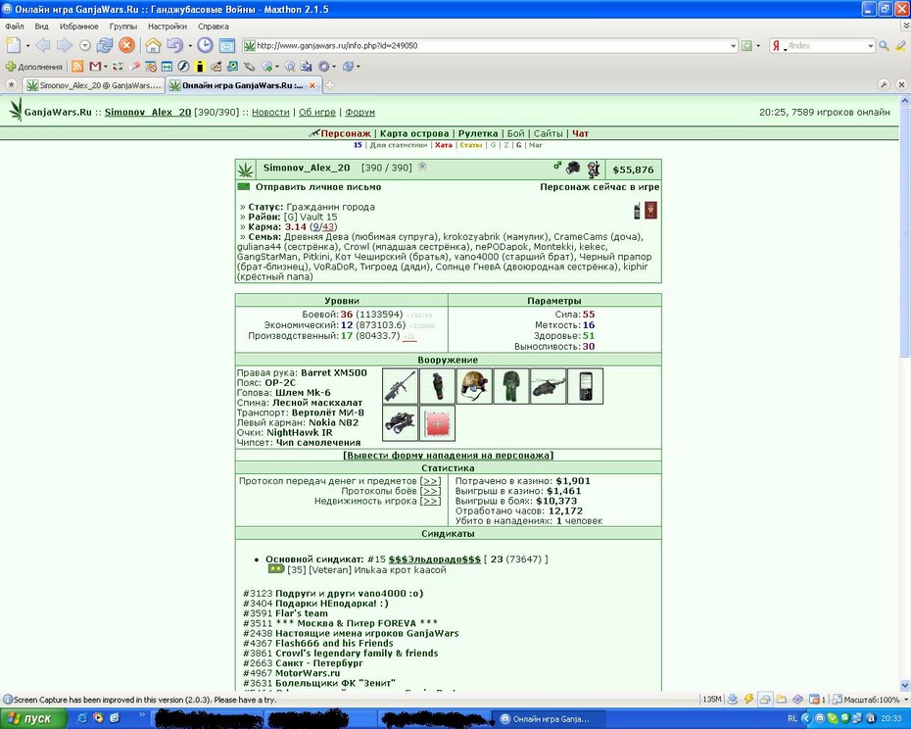Click the NightHawk IR goggles image
The width and height of the screenshot is (911, 729).
point(401,423)
